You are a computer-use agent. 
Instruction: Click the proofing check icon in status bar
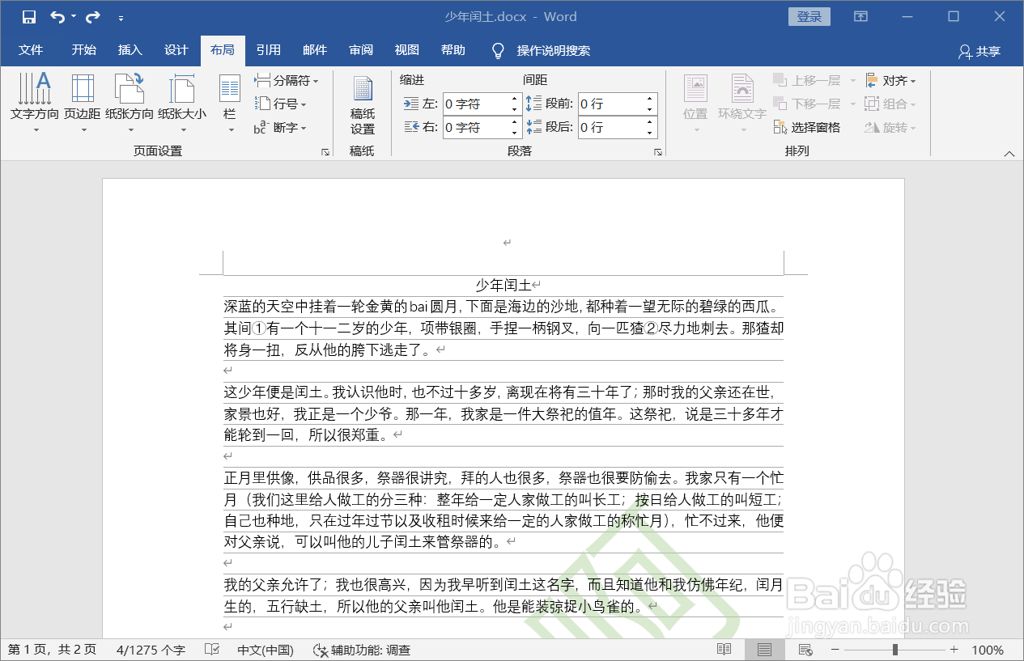[212, 650]
